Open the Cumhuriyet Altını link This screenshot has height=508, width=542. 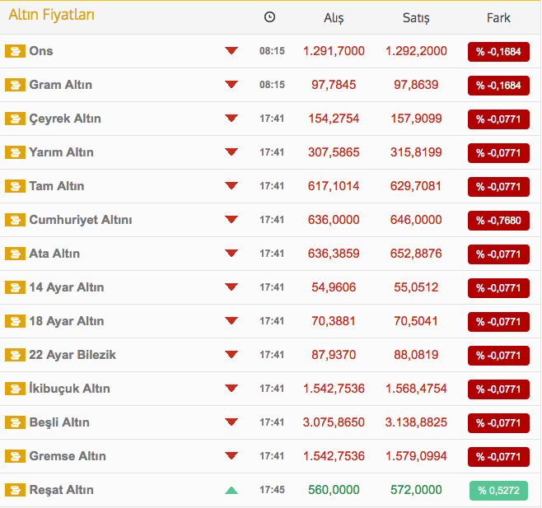80,220
